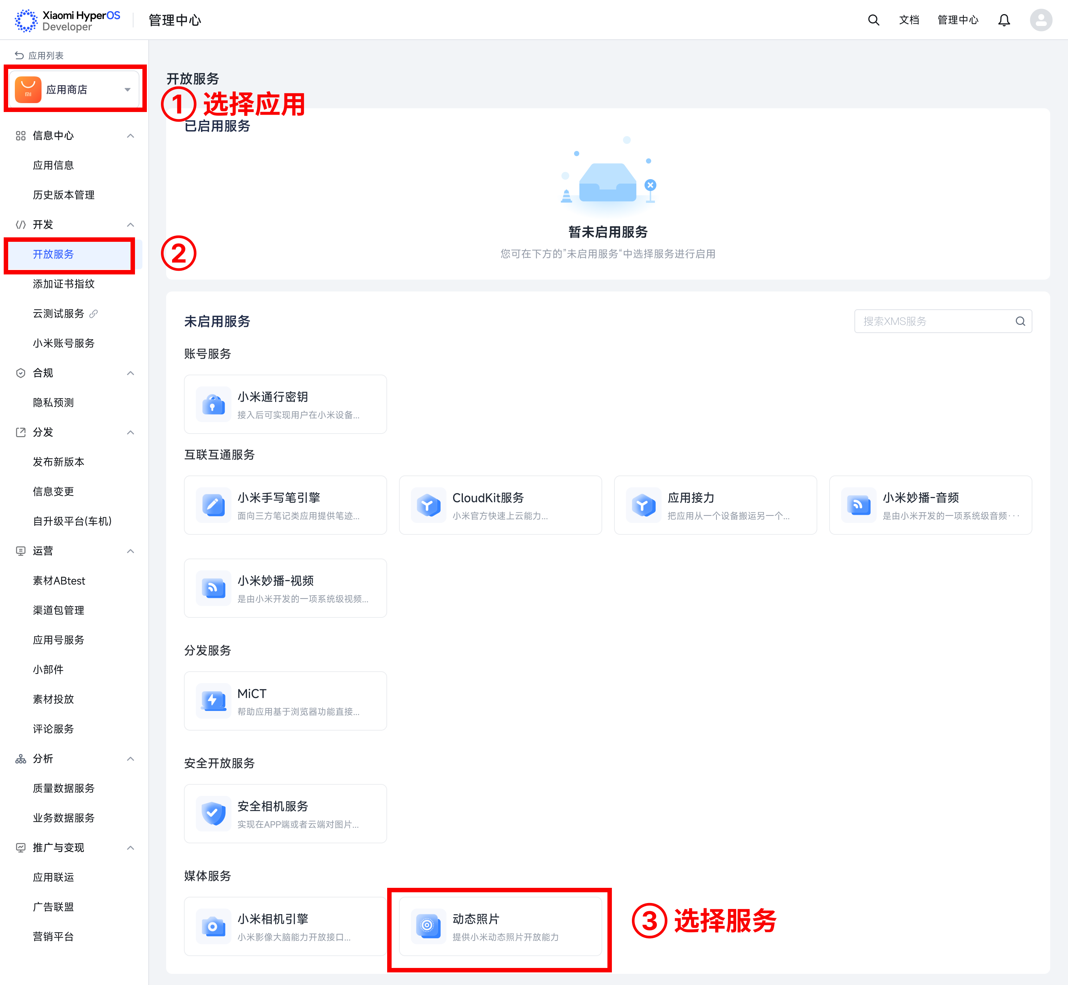Select the 小米相机引擎 service icon
Viewport: 1068px width, 985px height.
pyautogui.click(x=214, y=926)
